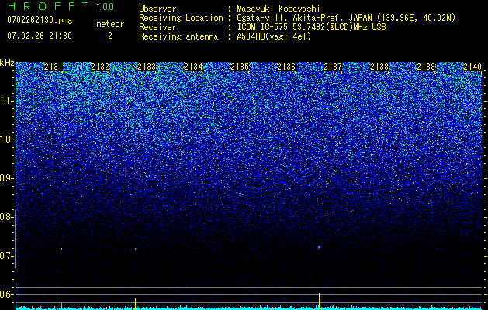Click the 1.0 kHz axis label
Viewport: 488px width, 310px height.
pyautogui.click(x=6, y=139)
